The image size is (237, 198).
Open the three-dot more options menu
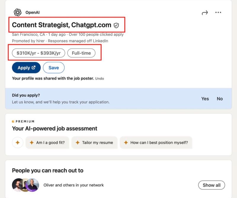(x=218, y=12)
